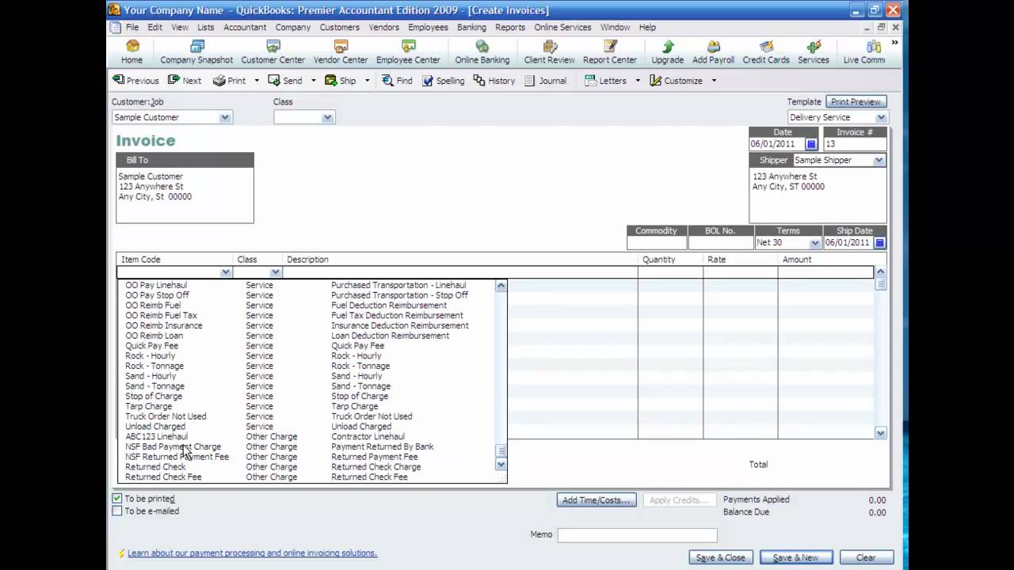Open Company Snapshot
The height and width of the screenshot is (570, 1014).
click(x=196, y=52)
